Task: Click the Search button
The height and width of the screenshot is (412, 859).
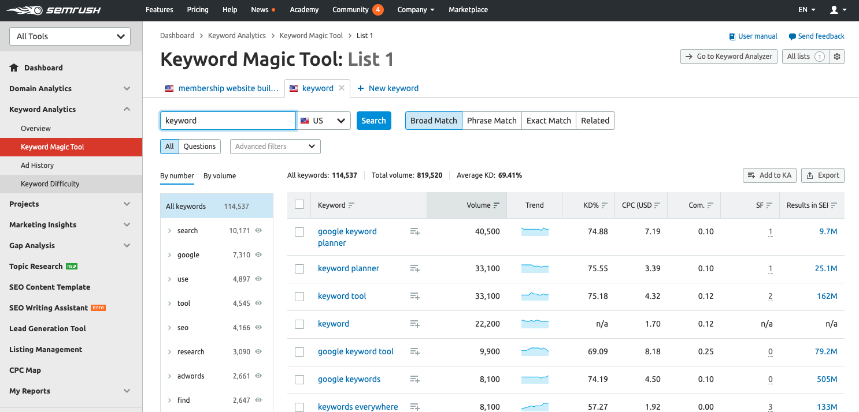Action: pyautogui.click(x=373, y=121)
